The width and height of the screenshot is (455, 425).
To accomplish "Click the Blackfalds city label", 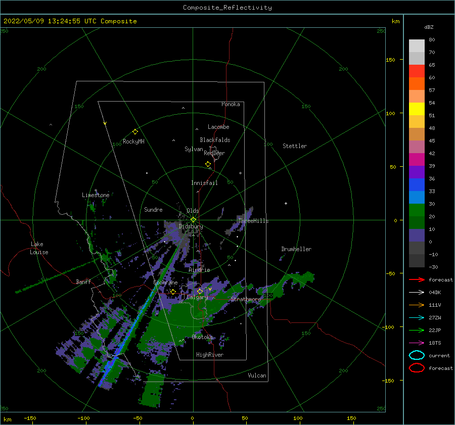I will [215, 140].
